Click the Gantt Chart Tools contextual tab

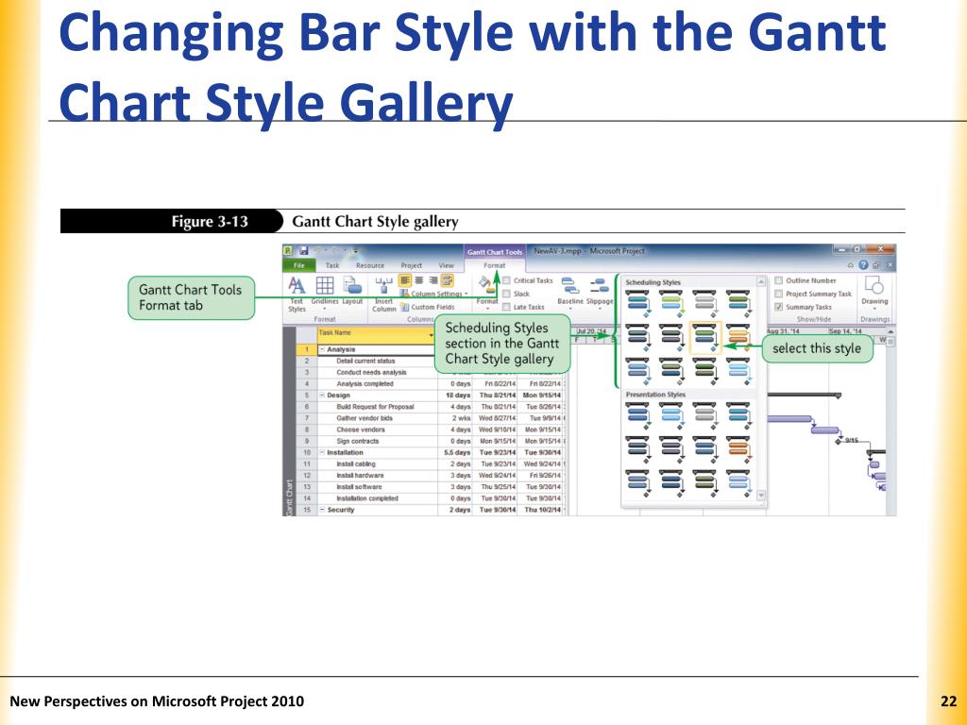pos(495,251)
